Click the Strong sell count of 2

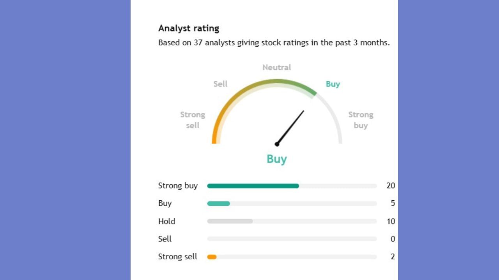[x=393, y=257]
